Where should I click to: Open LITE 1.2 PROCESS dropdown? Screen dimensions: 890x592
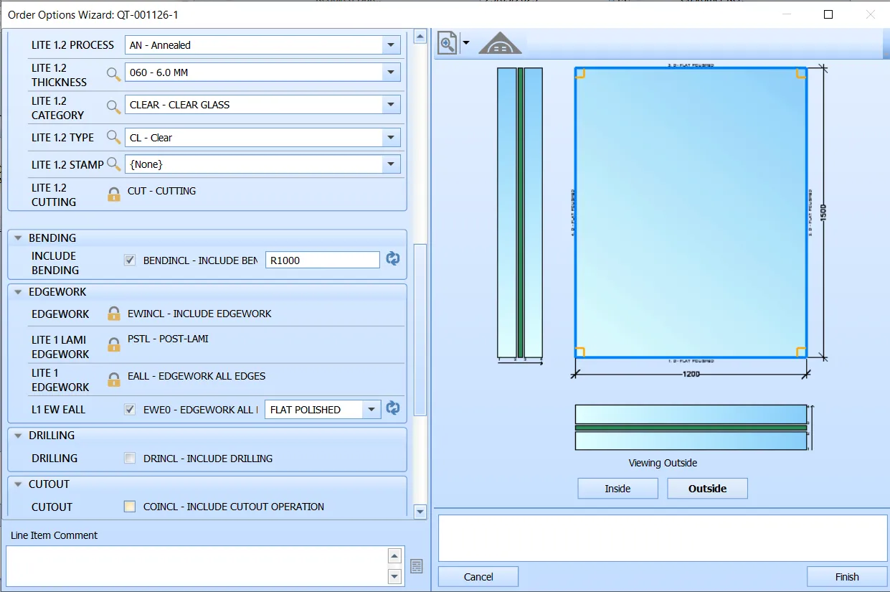(x=391, y=45)
